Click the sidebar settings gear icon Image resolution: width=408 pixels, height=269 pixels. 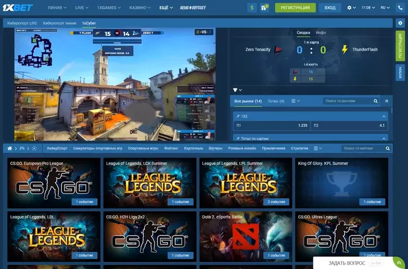[x=400, y=23]
